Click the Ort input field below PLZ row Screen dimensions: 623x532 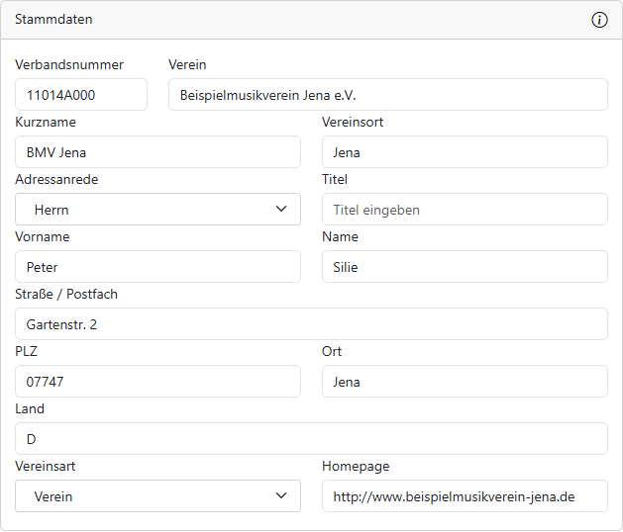(x=465, y=382)
